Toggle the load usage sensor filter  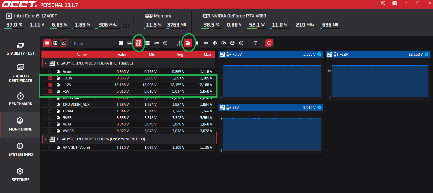232,43
